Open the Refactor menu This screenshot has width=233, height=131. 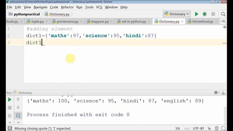click(x=67, y=7)
